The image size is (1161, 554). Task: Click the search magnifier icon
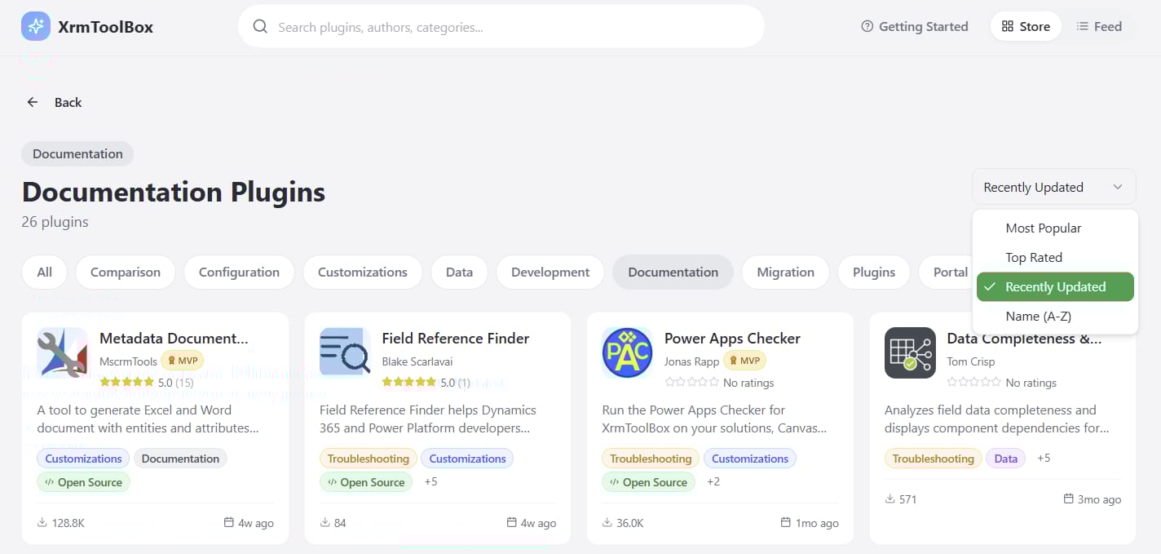(260, 27)
